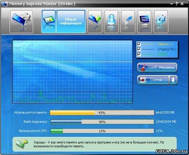Click the memory usage 43% progress bar
This screenshot has height=155, width=189.
click(102, 113)
